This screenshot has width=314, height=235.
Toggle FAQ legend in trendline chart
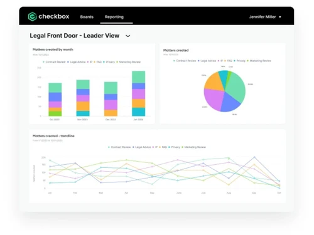[x=163, y=147]
